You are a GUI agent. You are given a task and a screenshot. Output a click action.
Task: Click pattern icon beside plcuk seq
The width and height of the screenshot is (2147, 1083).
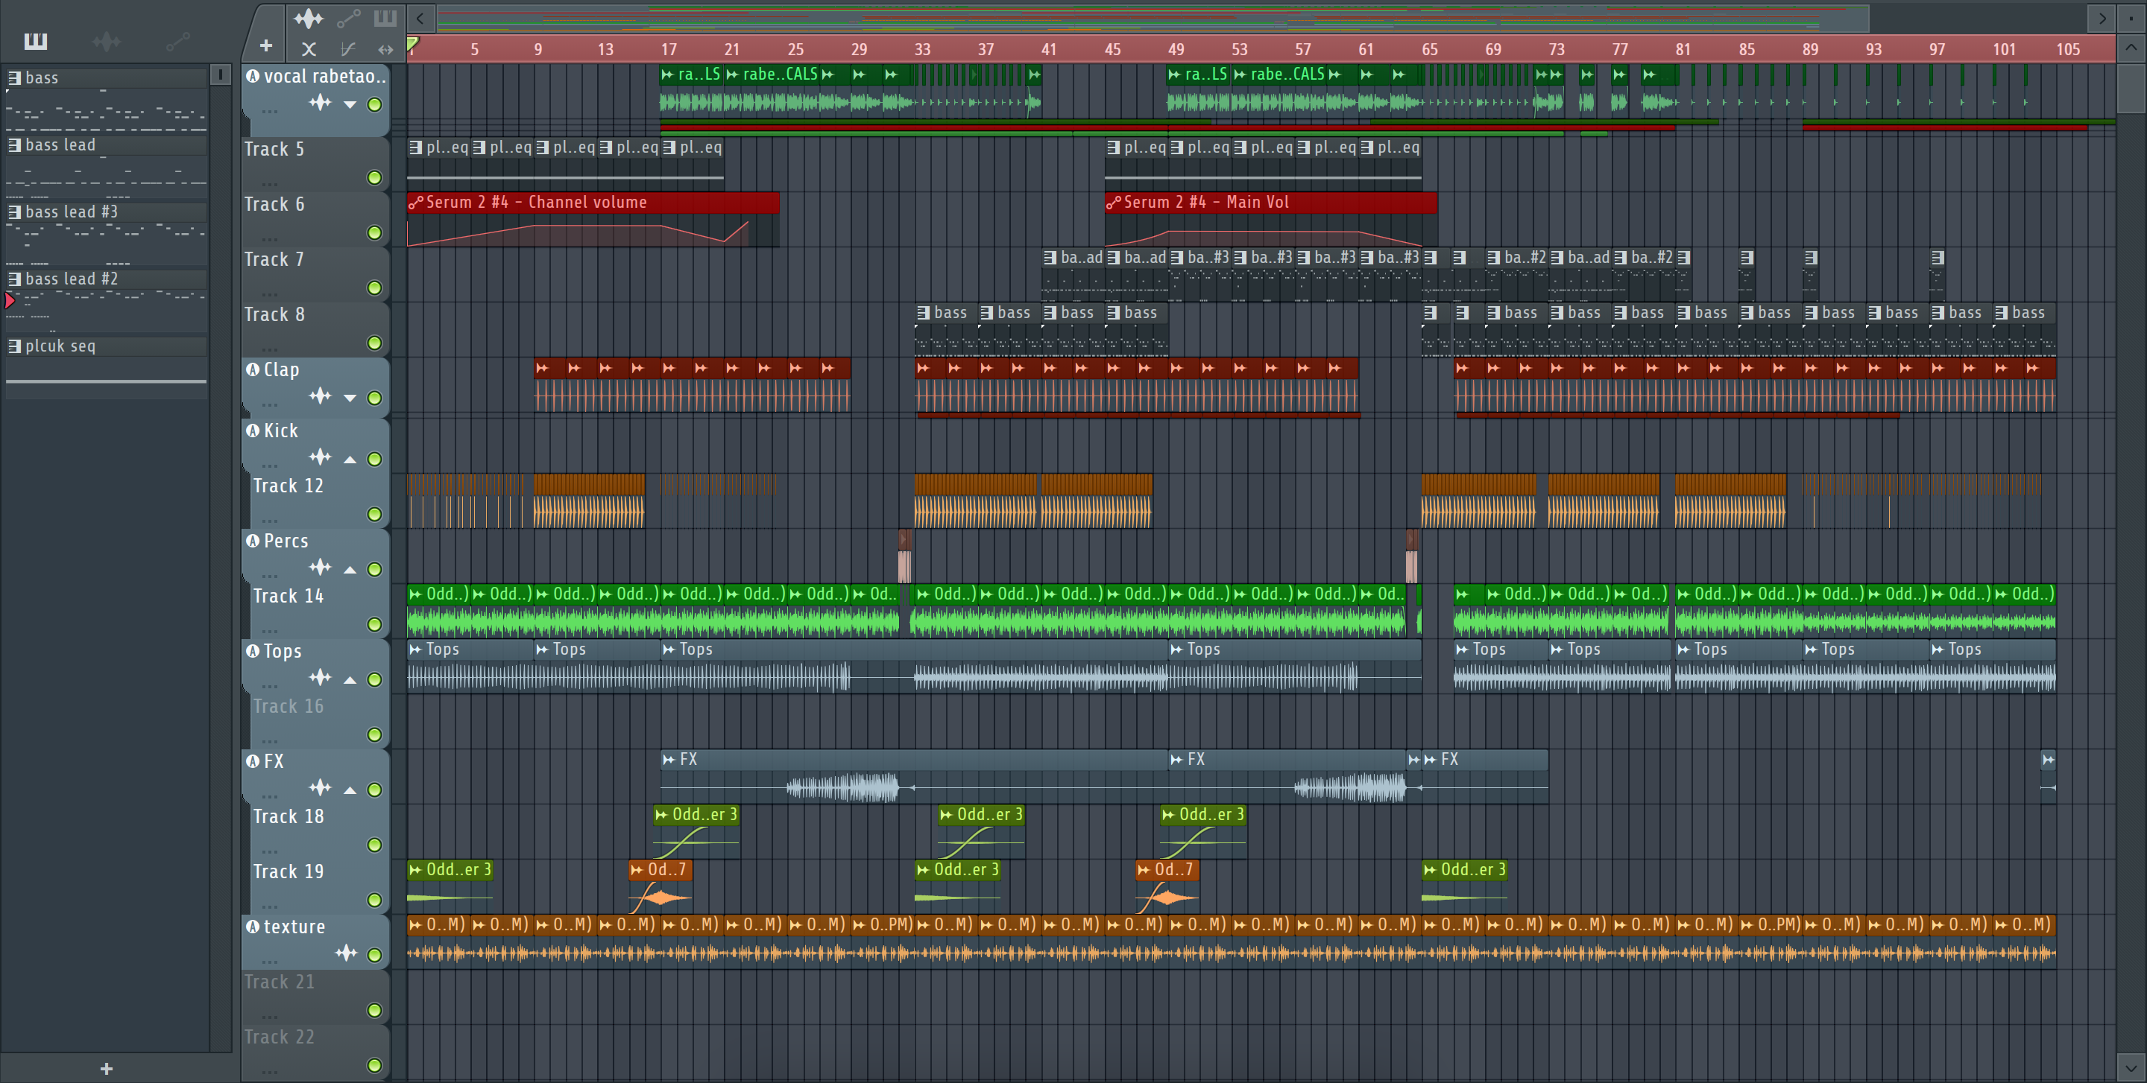[x=14, y=346]
